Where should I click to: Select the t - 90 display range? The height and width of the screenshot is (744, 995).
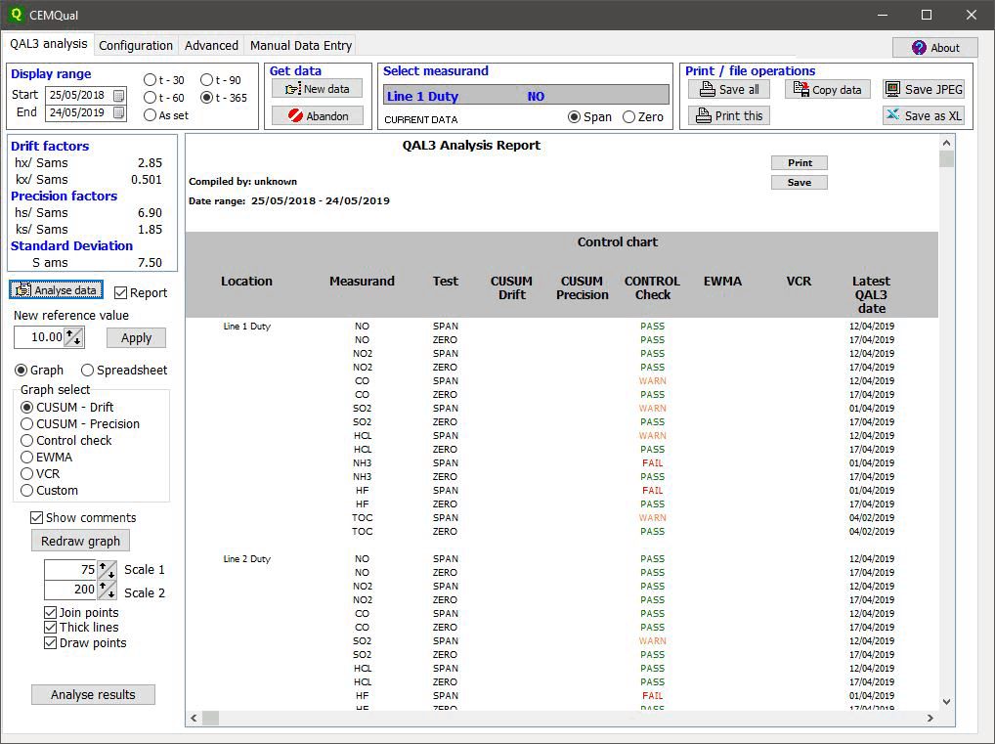[x=207, y=80]
